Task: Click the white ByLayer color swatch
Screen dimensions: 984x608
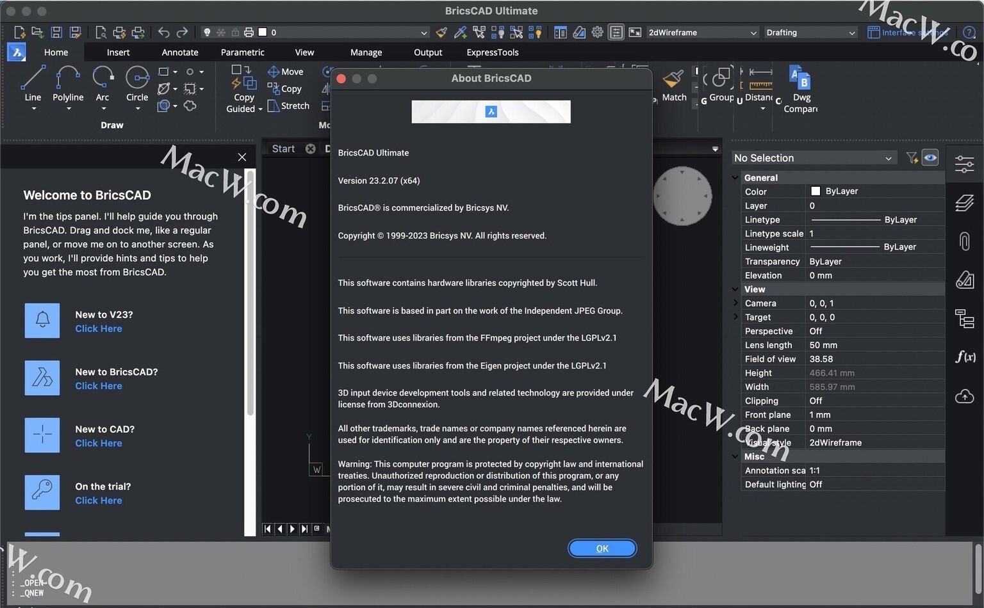Action: click(x=816, y=191)
